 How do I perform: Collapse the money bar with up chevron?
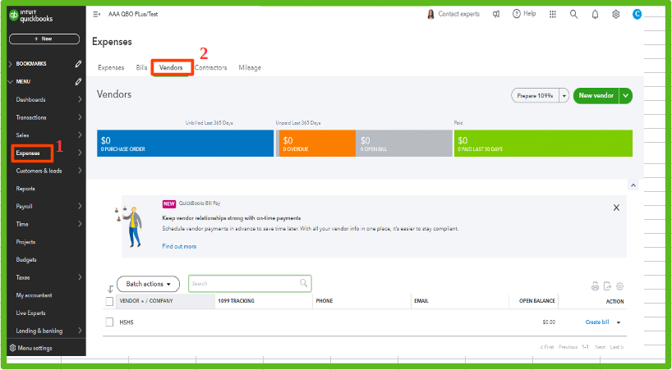[633, 185]
